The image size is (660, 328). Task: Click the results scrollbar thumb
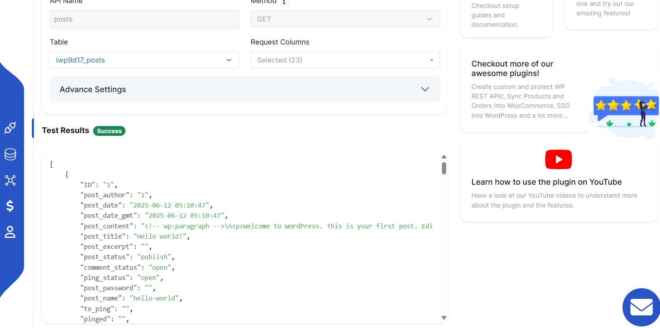[444, 168]
